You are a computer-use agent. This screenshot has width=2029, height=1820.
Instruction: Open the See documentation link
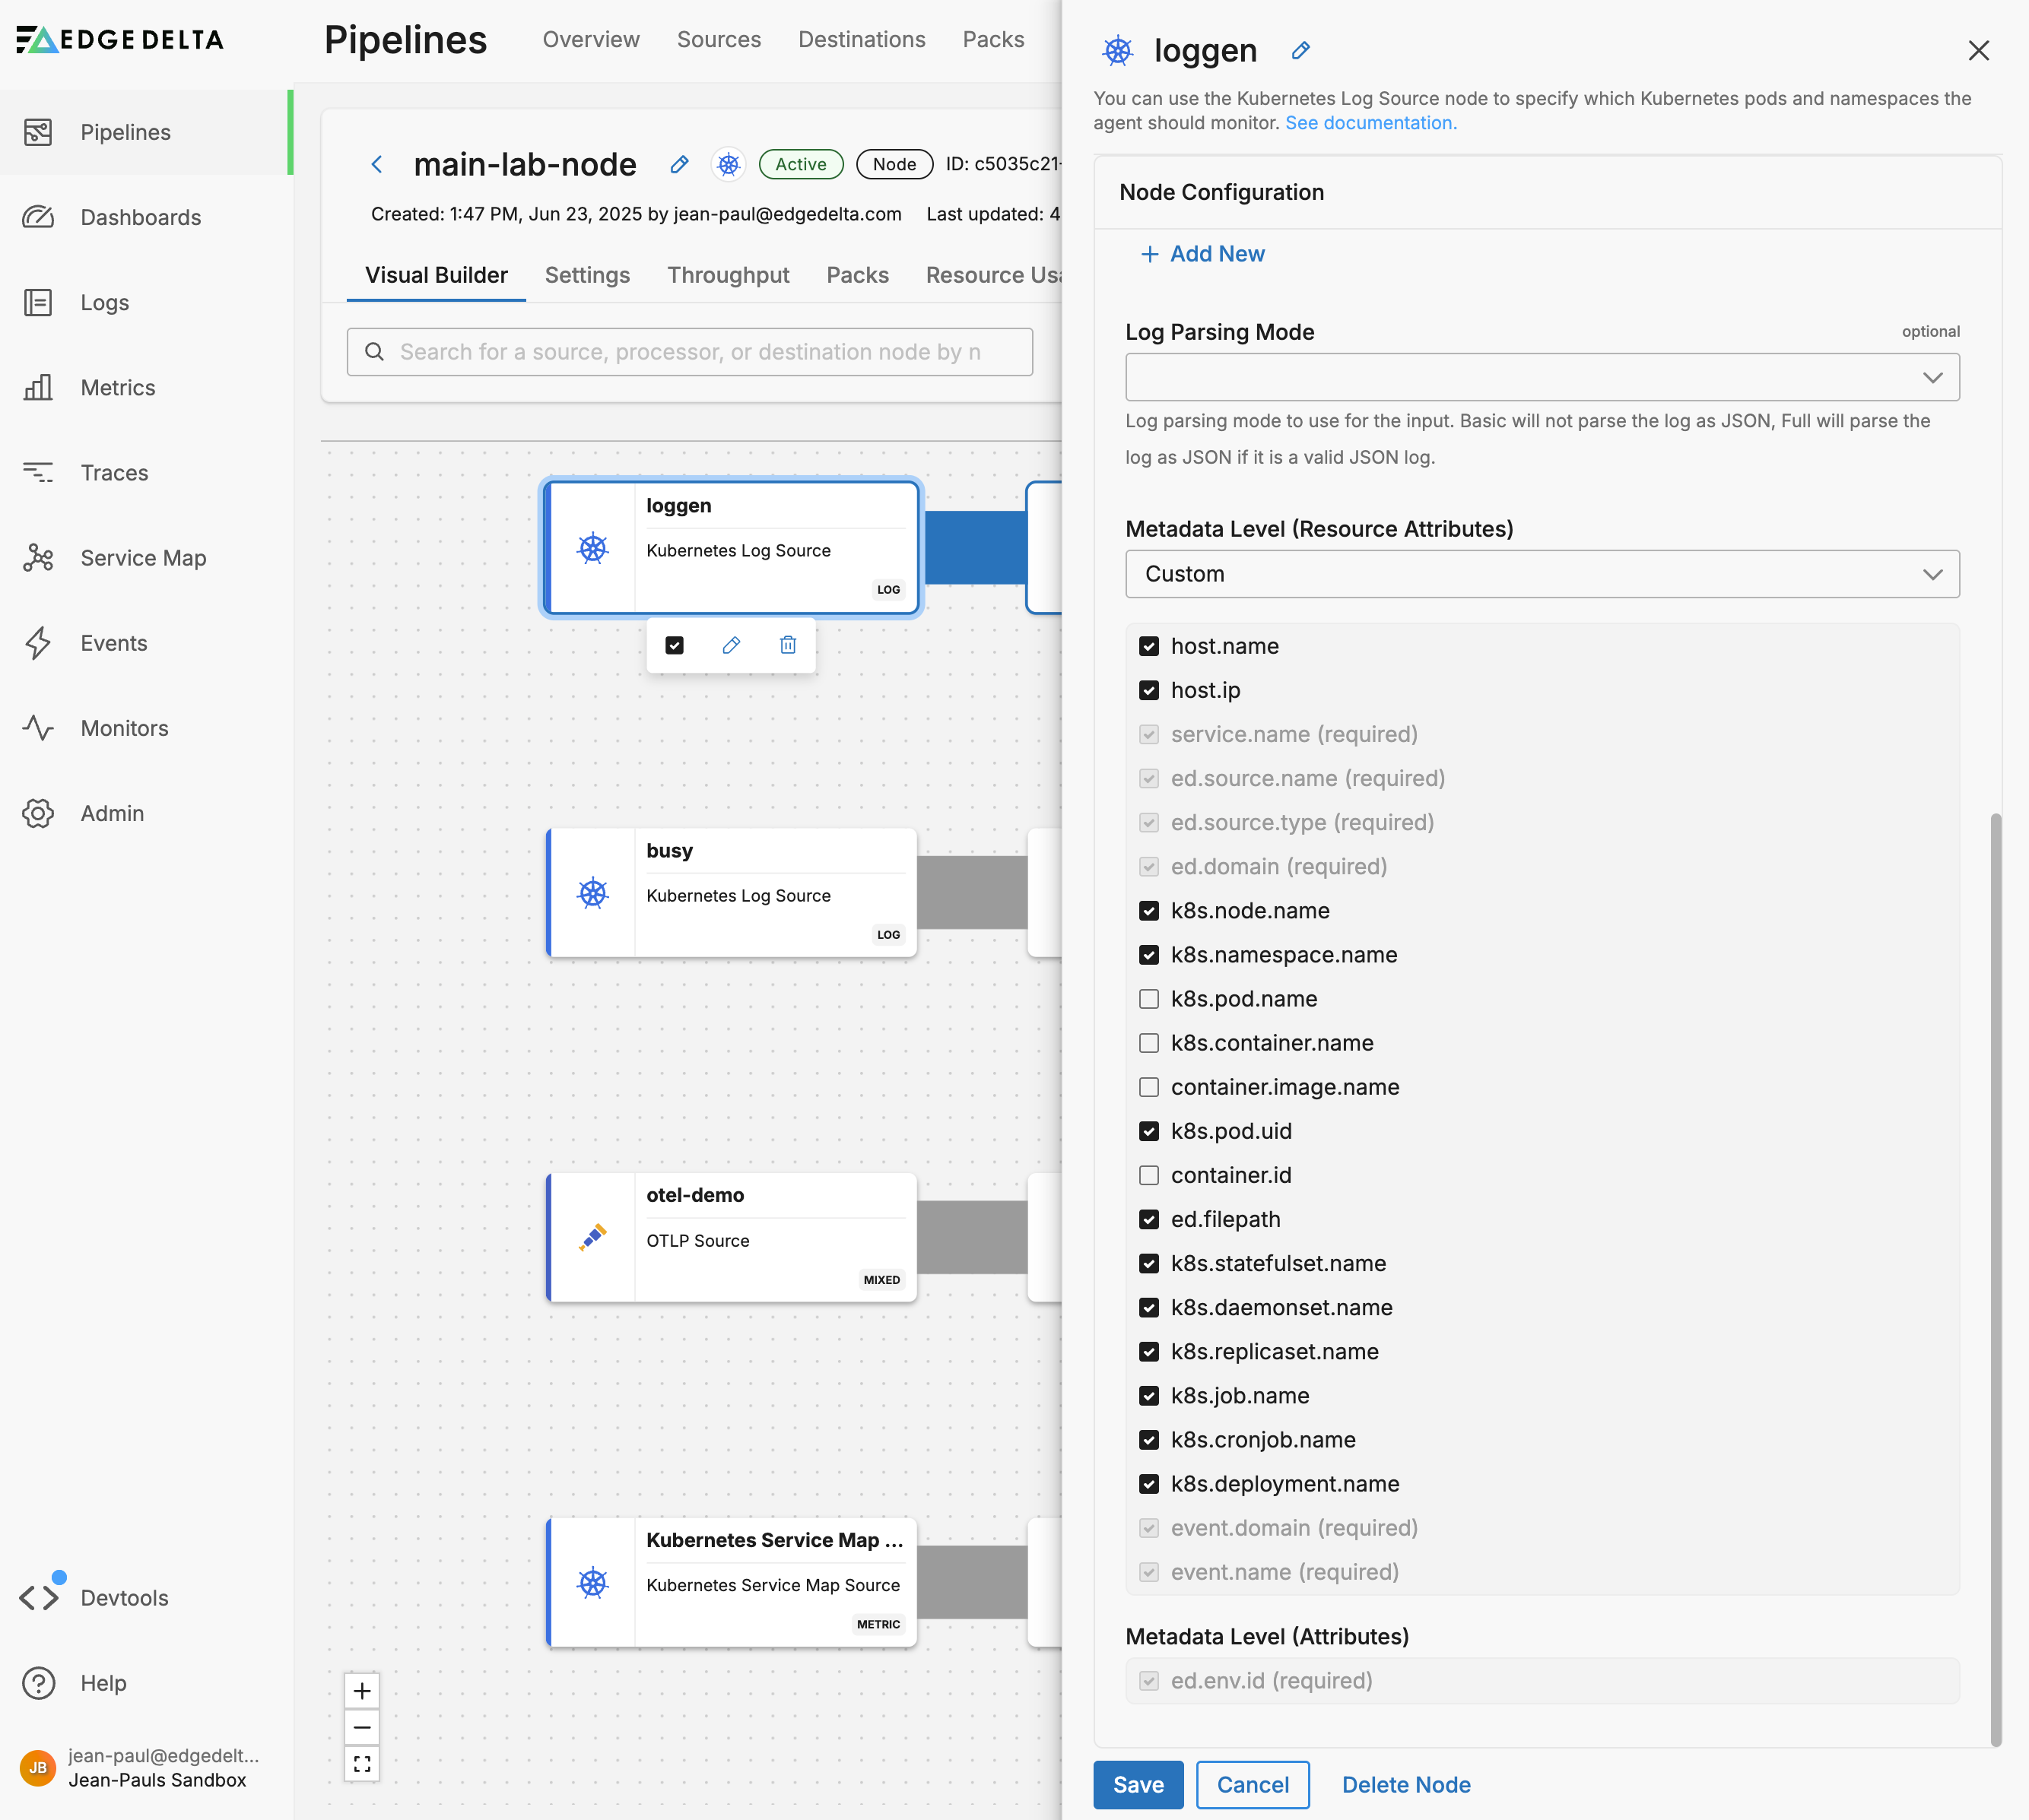point(1370,122)
